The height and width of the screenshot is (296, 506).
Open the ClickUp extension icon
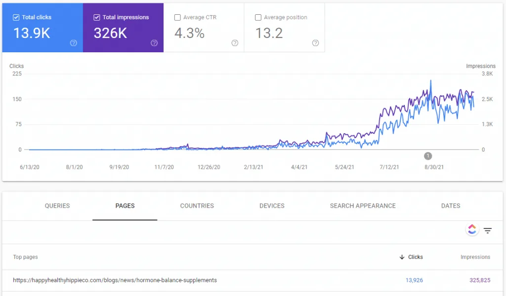[472, 230]
